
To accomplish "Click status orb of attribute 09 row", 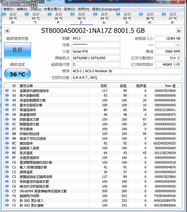I will [7, 114].
